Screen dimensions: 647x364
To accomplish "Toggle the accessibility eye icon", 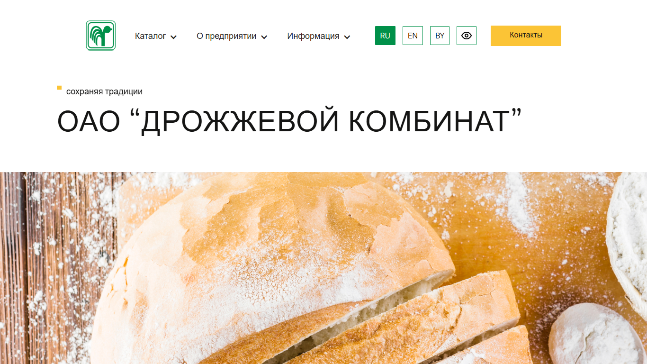I will [467, 36].
